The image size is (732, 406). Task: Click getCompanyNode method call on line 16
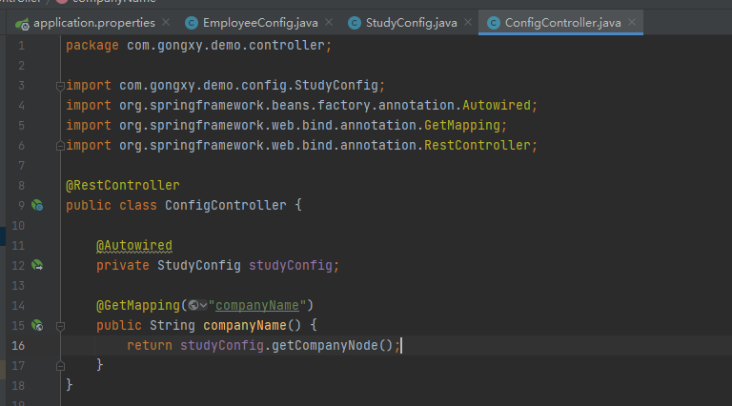pyautogui.click(x=325, y=345)
